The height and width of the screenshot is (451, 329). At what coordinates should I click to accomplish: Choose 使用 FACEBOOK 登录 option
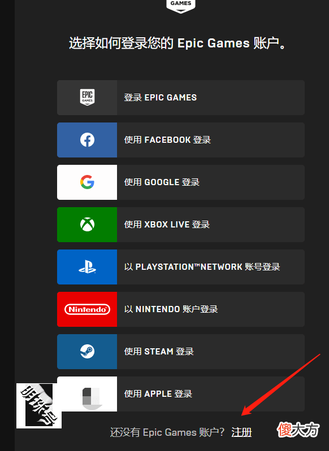click(x=181, y=140)
